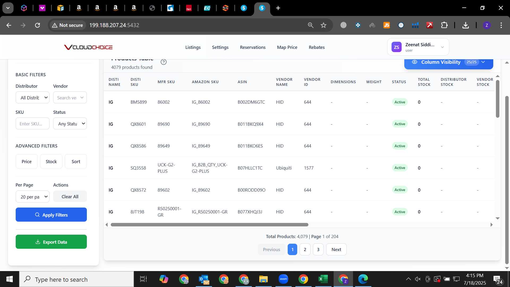Open Excel from the taskbar
The width and height of the screenshot is (510, 287).
323,279
